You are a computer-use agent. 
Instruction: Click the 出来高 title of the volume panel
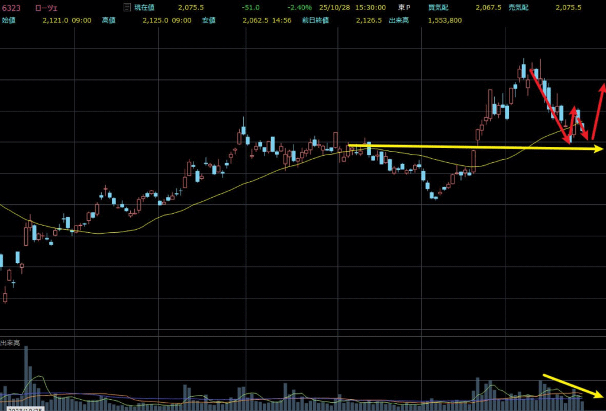11,343
